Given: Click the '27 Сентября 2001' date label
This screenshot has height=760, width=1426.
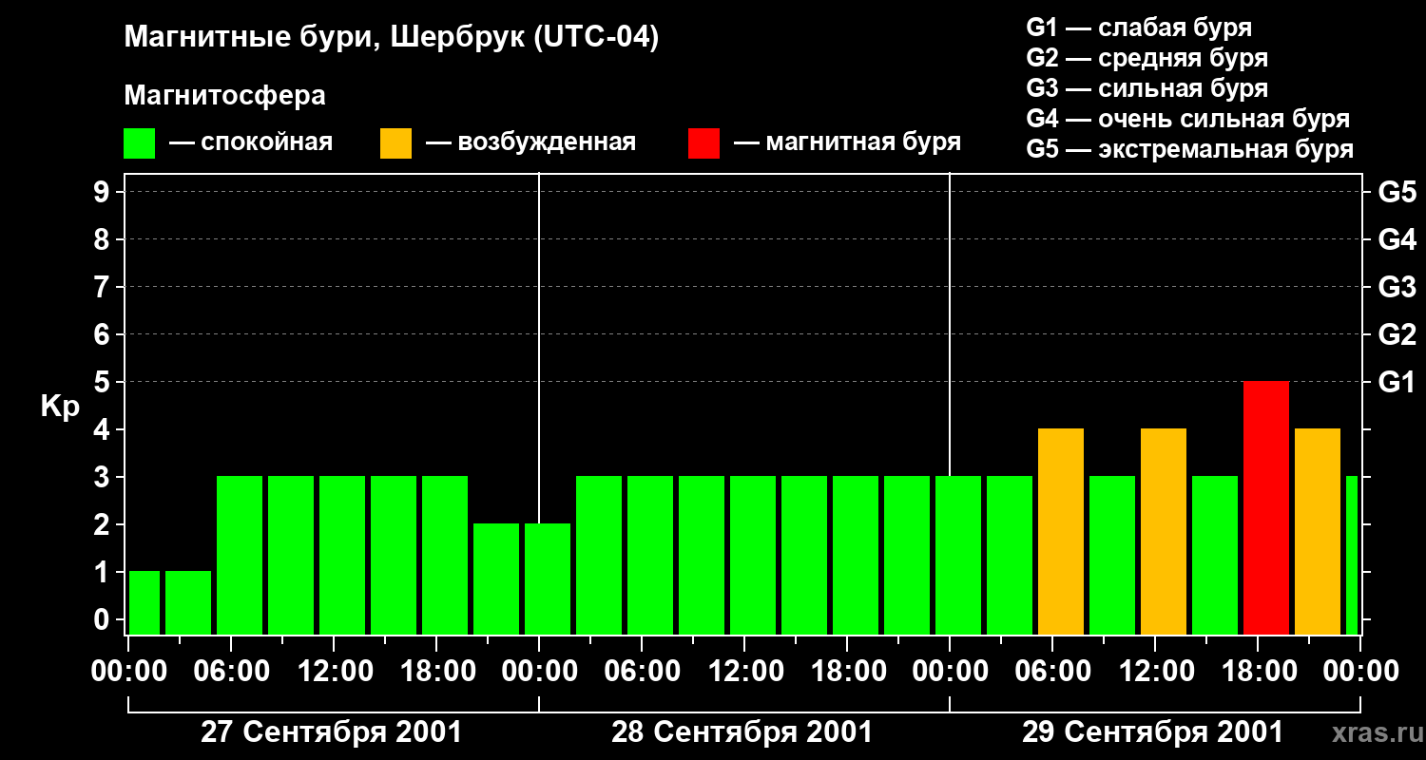Looking at the screenshot, I should tap(331, 732).
